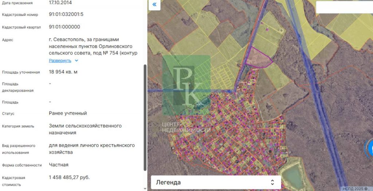Screen dimensions: 373x191
Task: Click the scroll-down arrow under the info panel
Action: 145,188
